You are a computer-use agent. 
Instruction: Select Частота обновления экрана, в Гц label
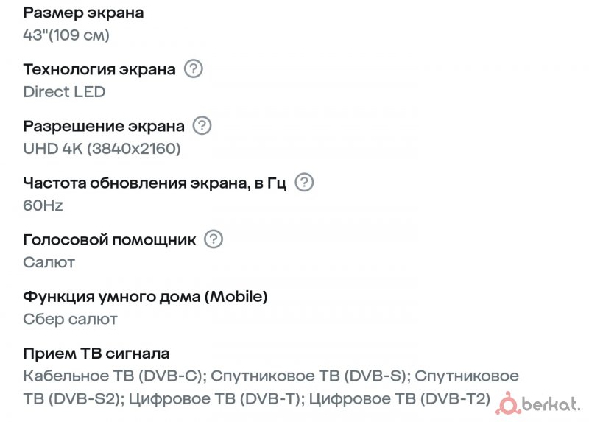coord(155,183)
